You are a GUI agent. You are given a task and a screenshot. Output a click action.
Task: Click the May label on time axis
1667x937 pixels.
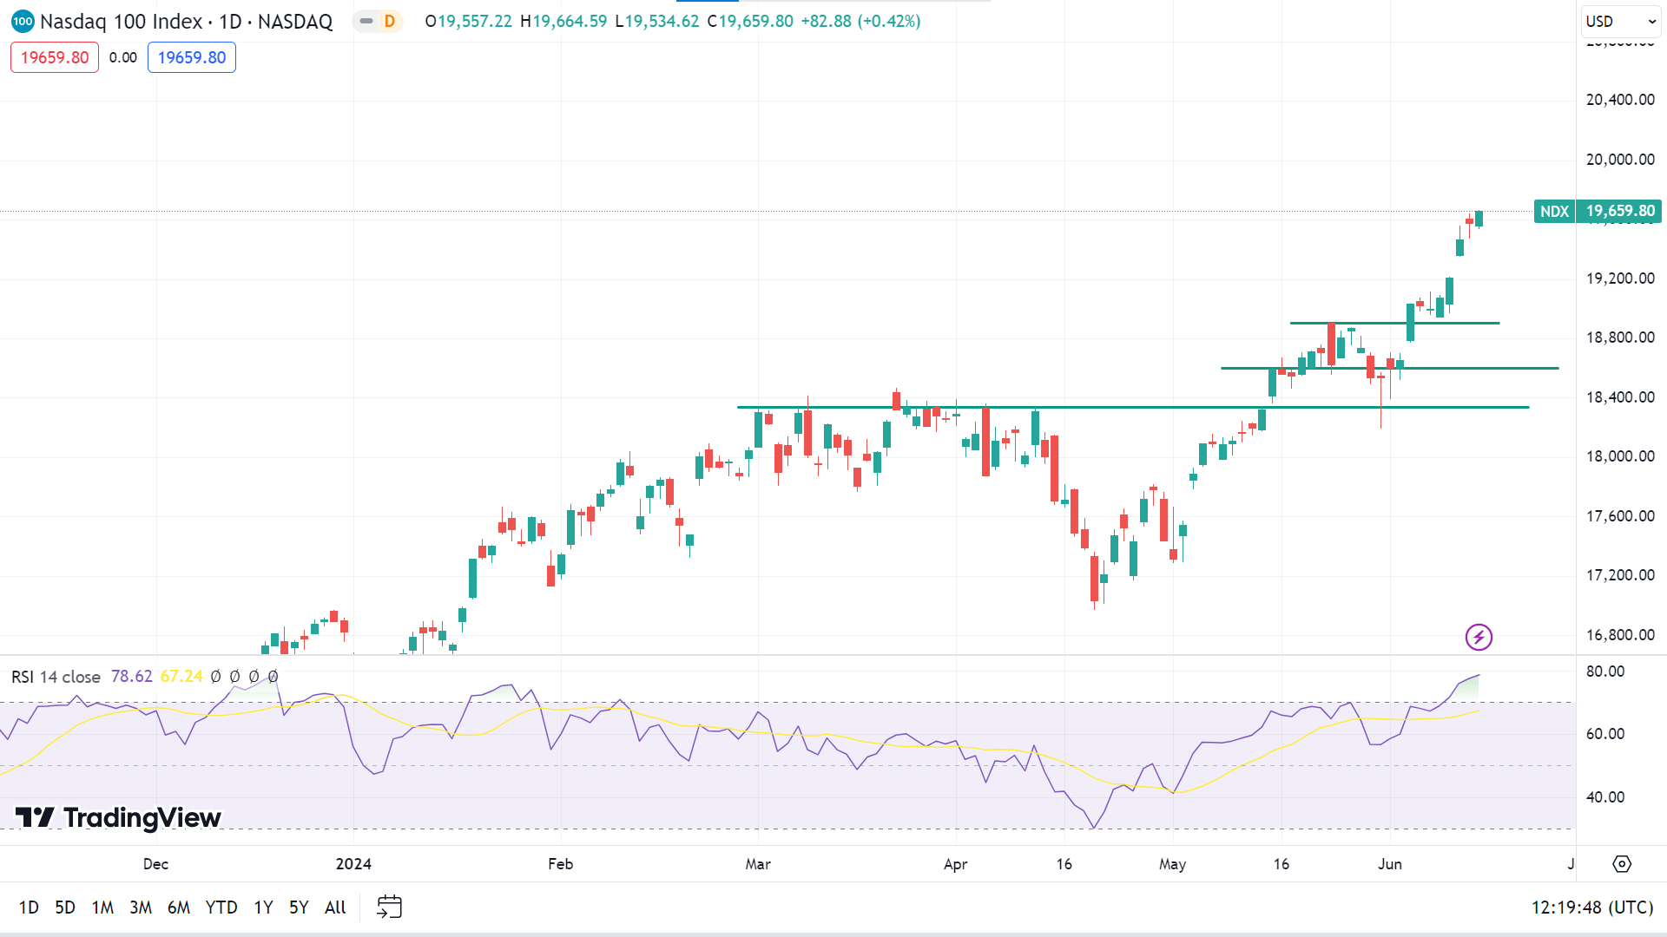tap(1172, 864)
